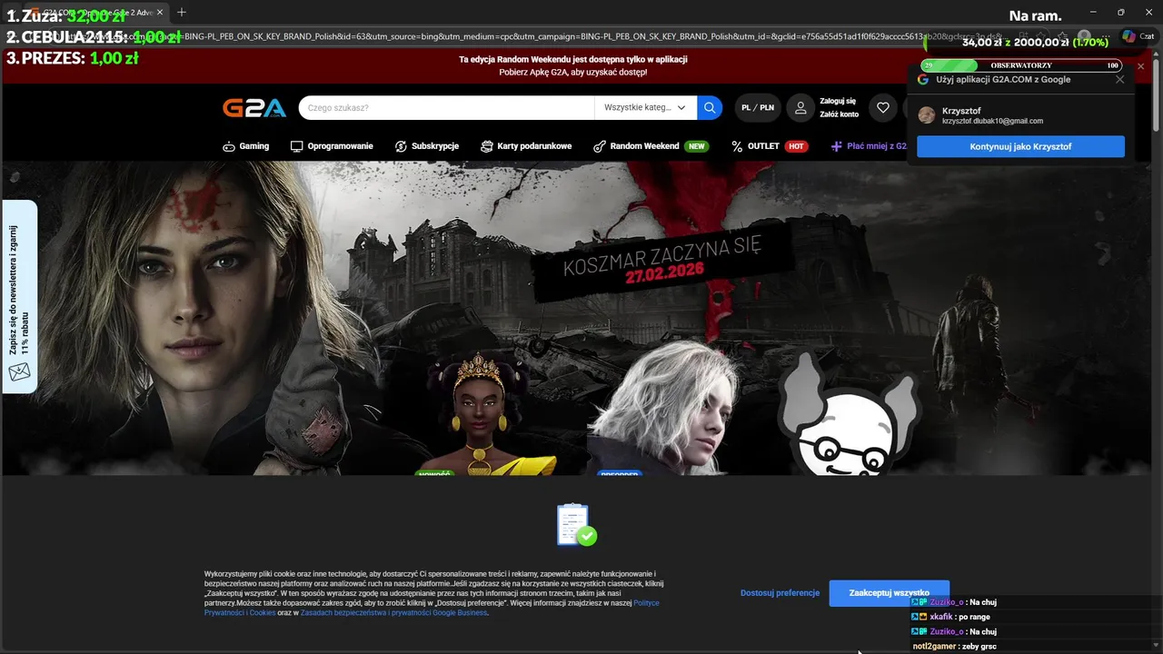Click the NEW badge beside Random Weekend
Viewport: 1163px width, 654px height.
pos(697,146)
